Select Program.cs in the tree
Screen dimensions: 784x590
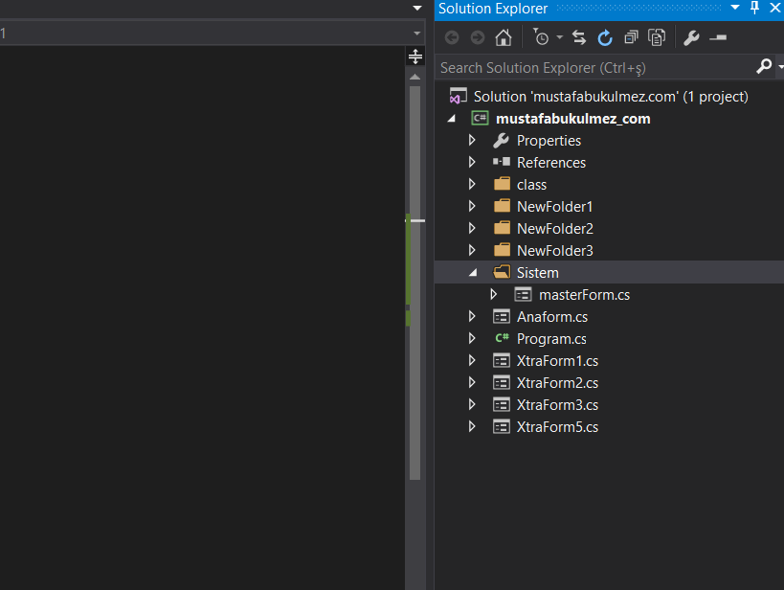tap(551, 339)
